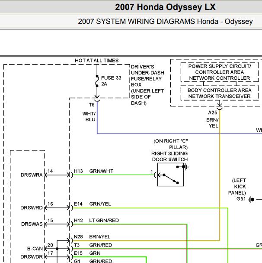Select the 'GRN' label beside E15

[x=95, y=253]
